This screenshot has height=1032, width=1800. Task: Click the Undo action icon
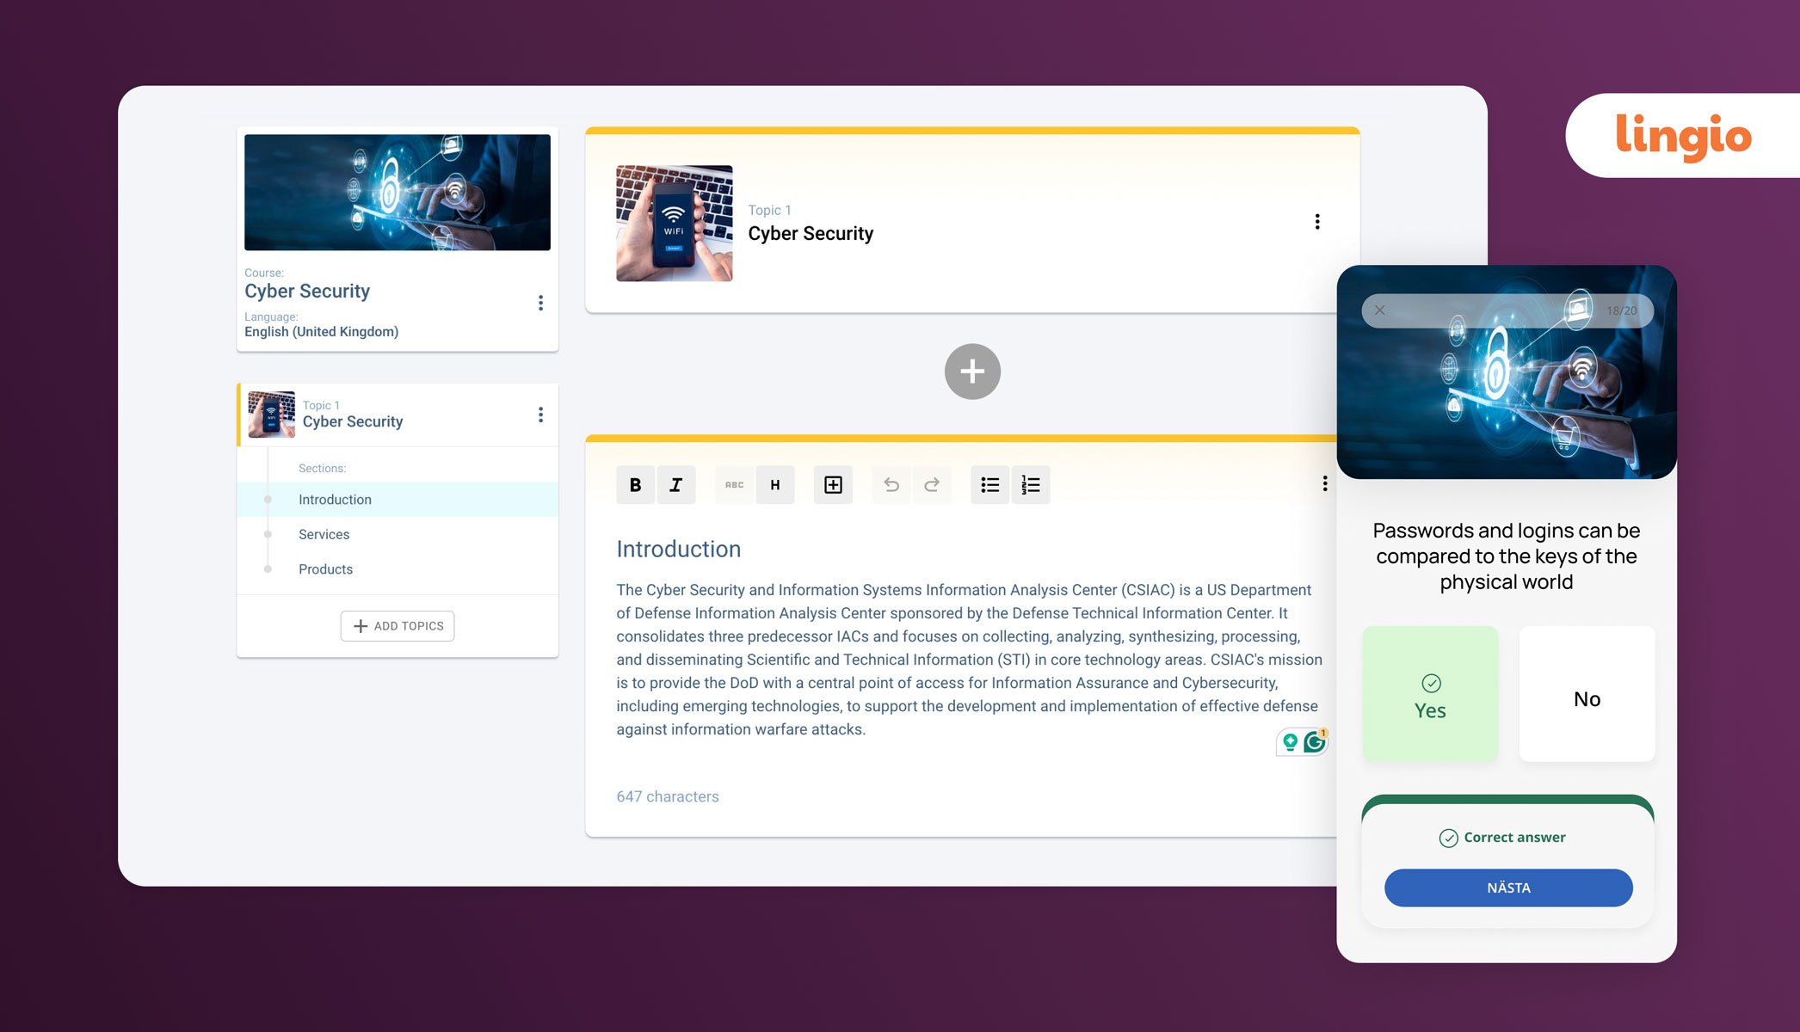(x=892, y=484)
